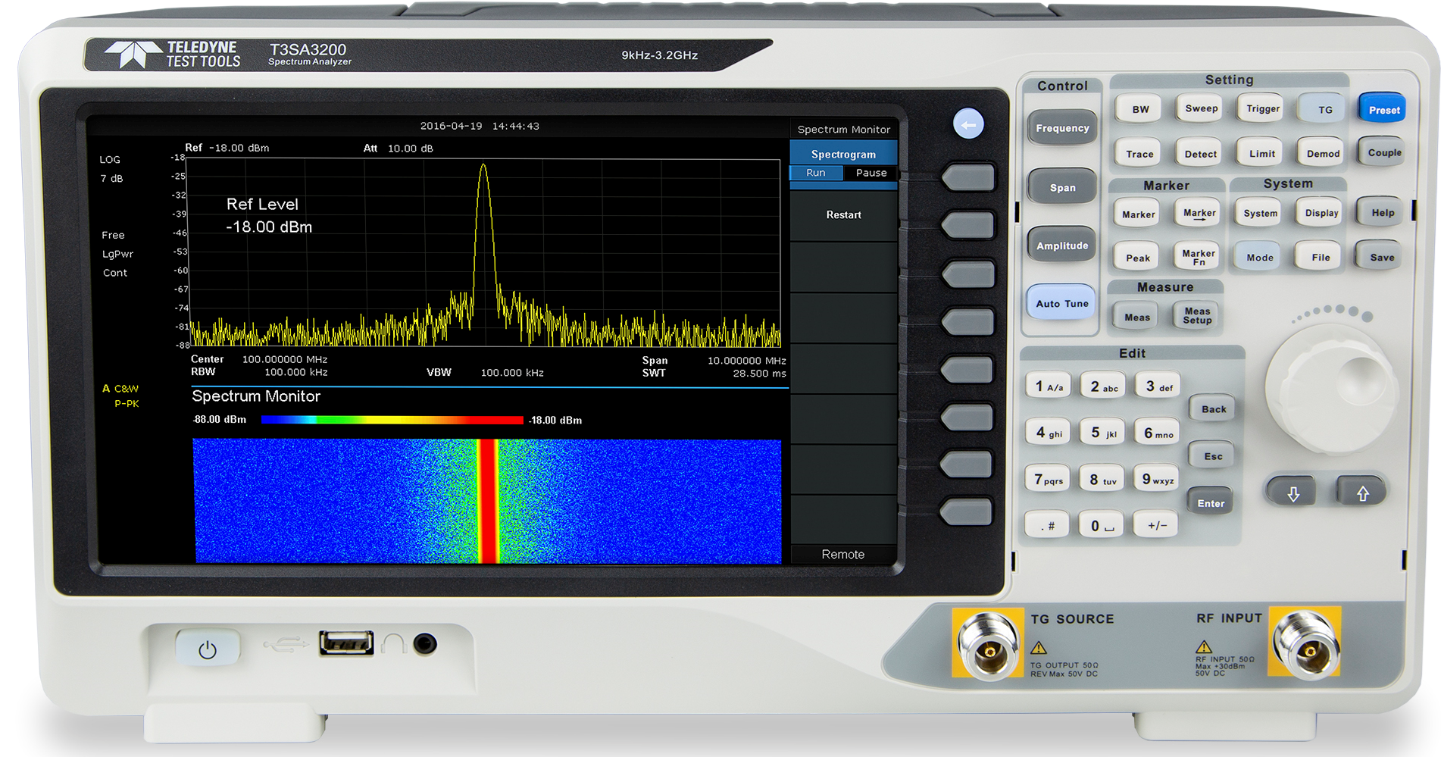Screen dimensions: 1441x757
Task: Open the Trace menu key
Action: (1139, 154)
